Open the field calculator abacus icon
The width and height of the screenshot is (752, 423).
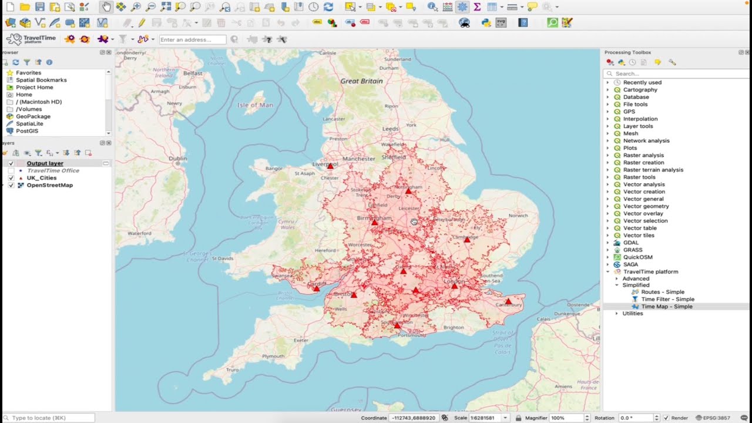click(448, 7)
